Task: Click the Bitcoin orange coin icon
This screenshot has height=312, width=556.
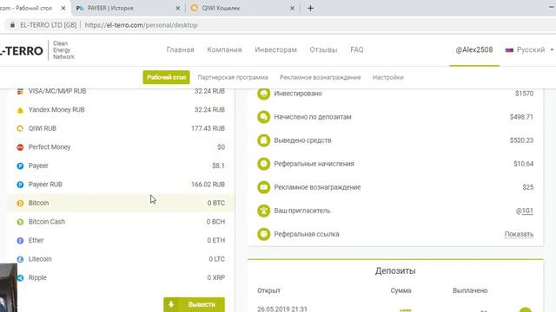Action: point(20,204)
